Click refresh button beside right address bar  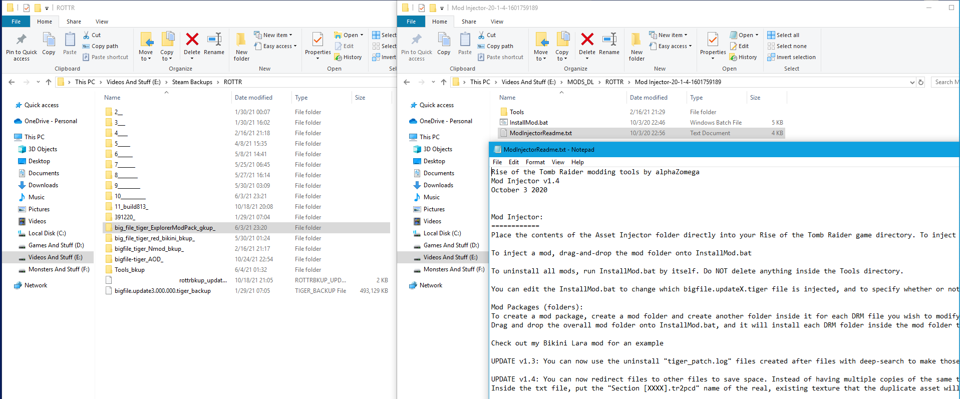[x=920, y=82]
